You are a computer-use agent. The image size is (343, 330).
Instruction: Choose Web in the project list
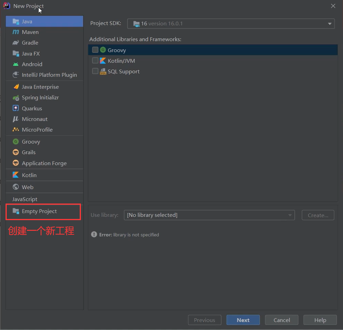point(45,187)
